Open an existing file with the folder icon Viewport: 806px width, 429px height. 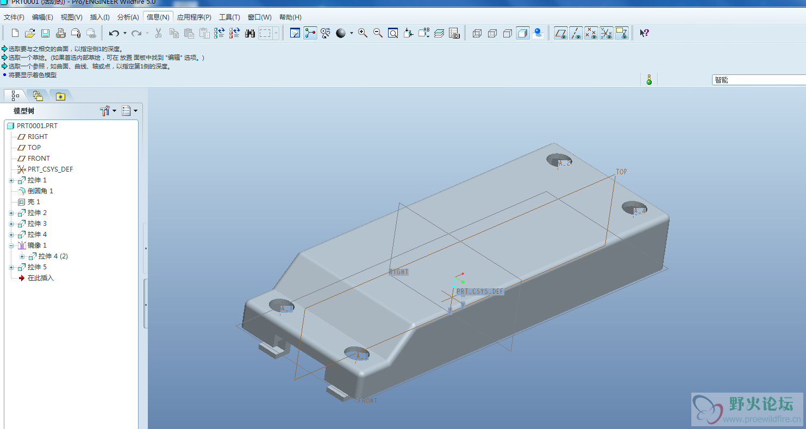tap(30, 33)
